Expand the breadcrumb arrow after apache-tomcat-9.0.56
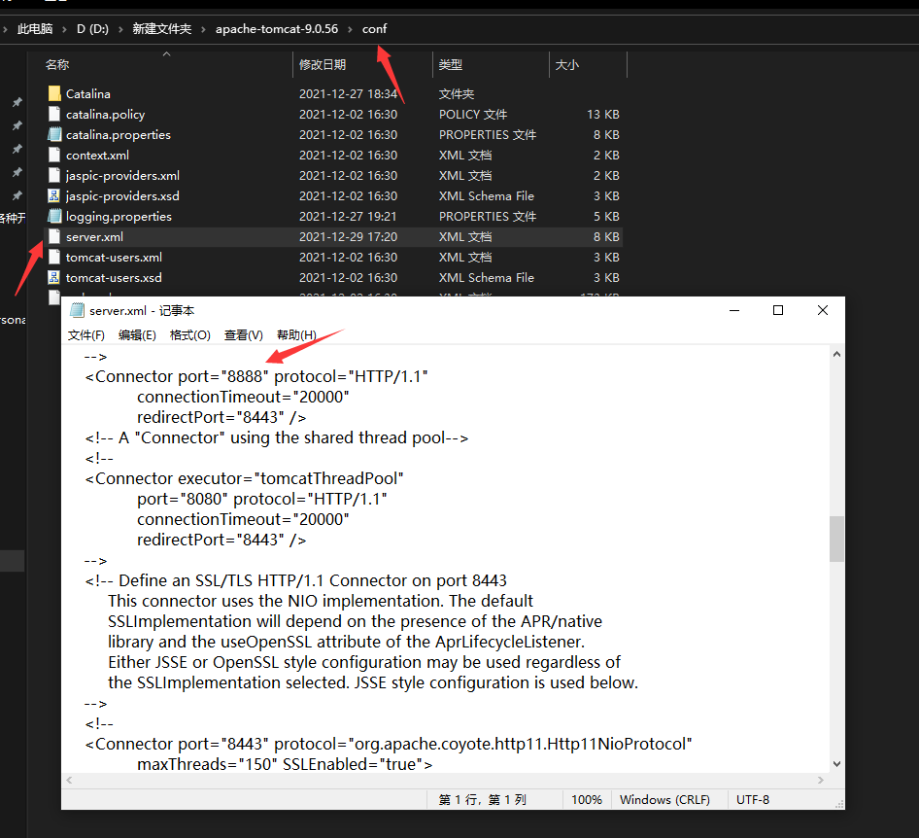 coord(348,29)
